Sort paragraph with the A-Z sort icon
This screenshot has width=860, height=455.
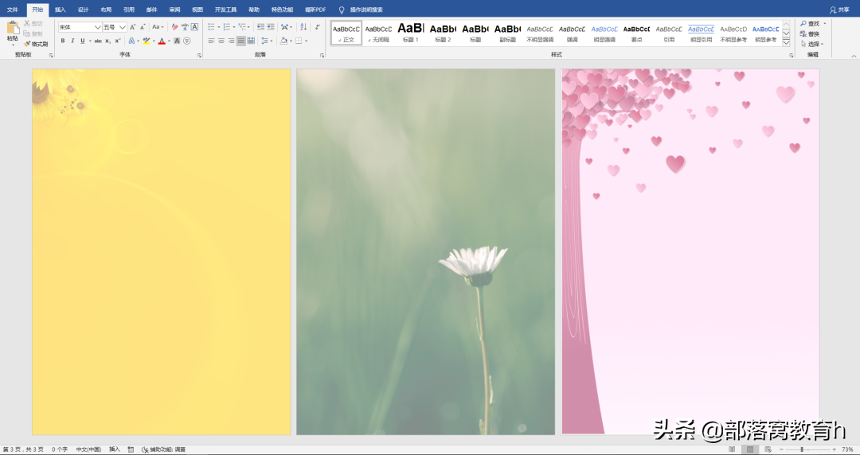click(303, 27)
